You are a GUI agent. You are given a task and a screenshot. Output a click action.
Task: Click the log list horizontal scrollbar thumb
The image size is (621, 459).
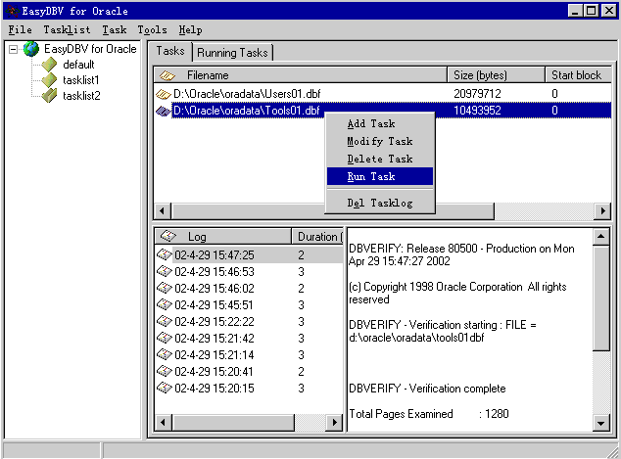click(233, 422)
